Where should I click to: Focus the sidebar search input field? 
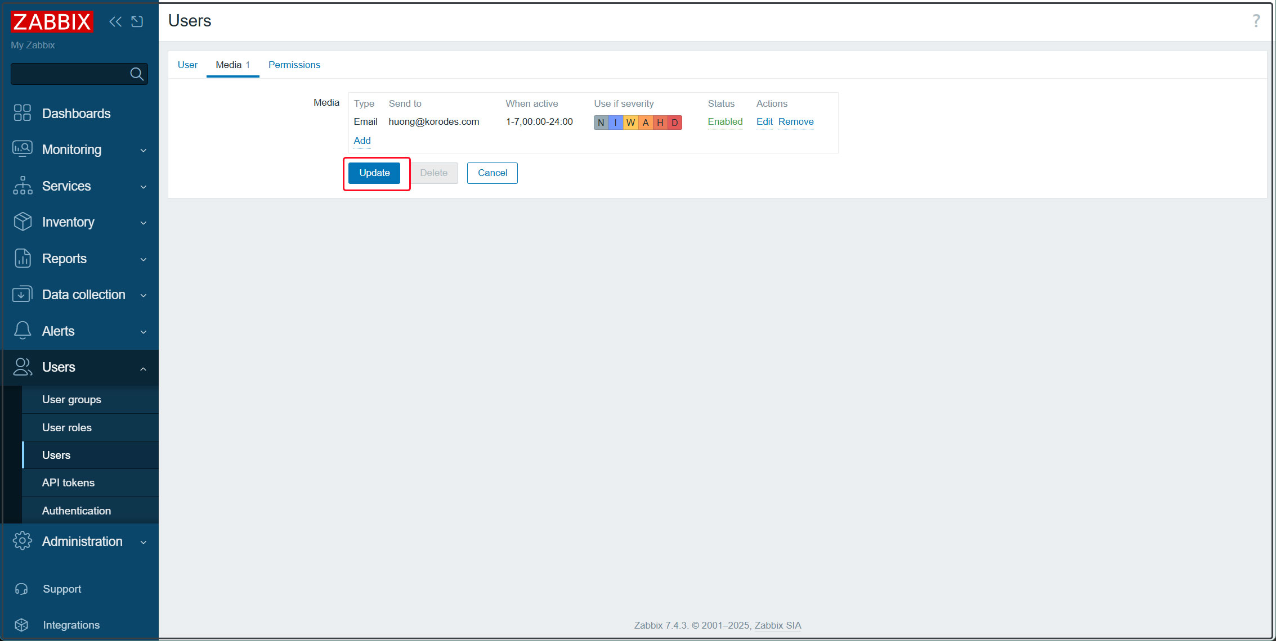click(69, 74)
